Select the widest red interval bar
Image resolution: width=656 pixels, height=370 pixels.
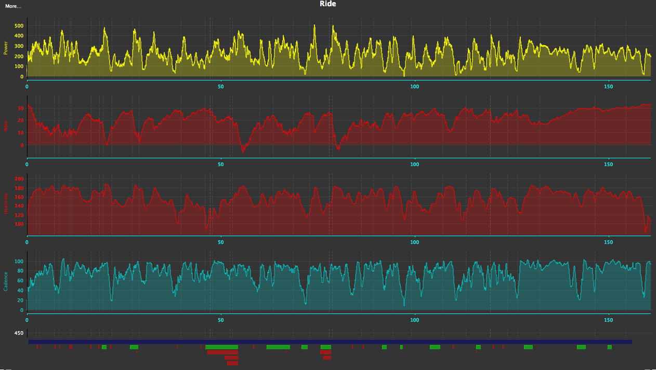(x=222, y=352)
